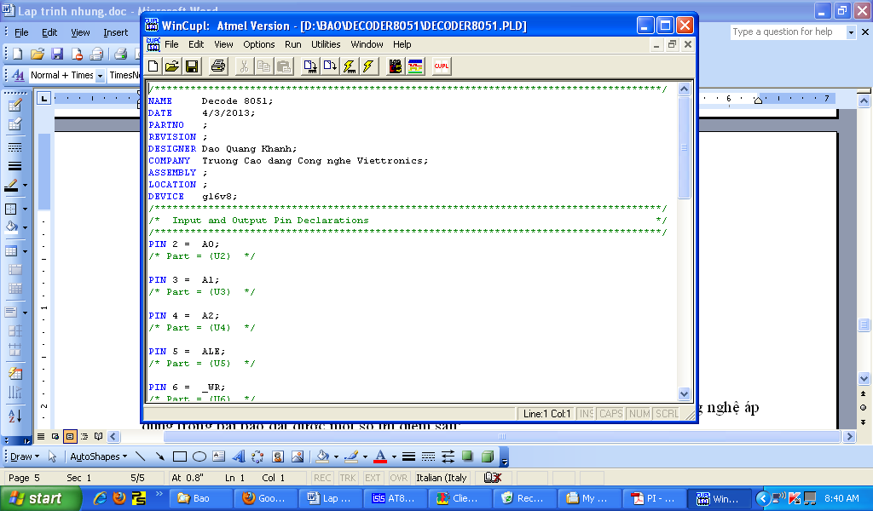
Task: Select the table Eraser tool in Word
Action: click(x=15, y=124)
